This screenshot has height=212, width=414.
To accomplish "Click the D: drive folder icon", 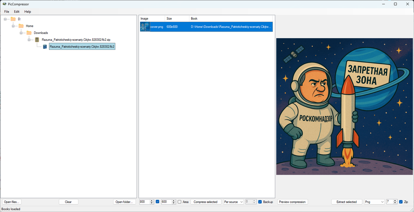I will tap(13, 19).
